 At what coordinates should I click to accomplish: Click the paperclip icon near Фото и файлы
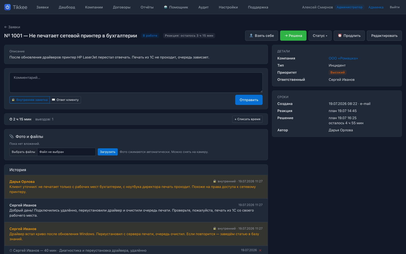[x=12, y=136]
